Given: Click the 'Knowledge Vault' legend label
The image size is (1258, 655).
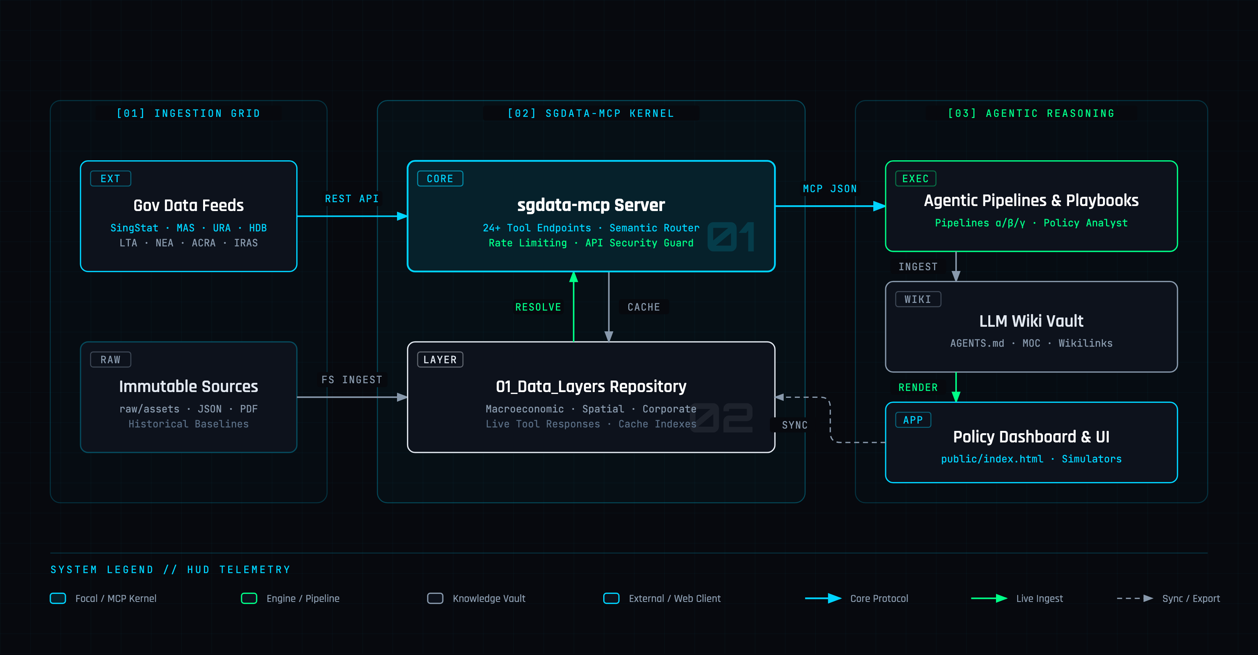Looking at the screenshot, I should [x=489, y=598].
